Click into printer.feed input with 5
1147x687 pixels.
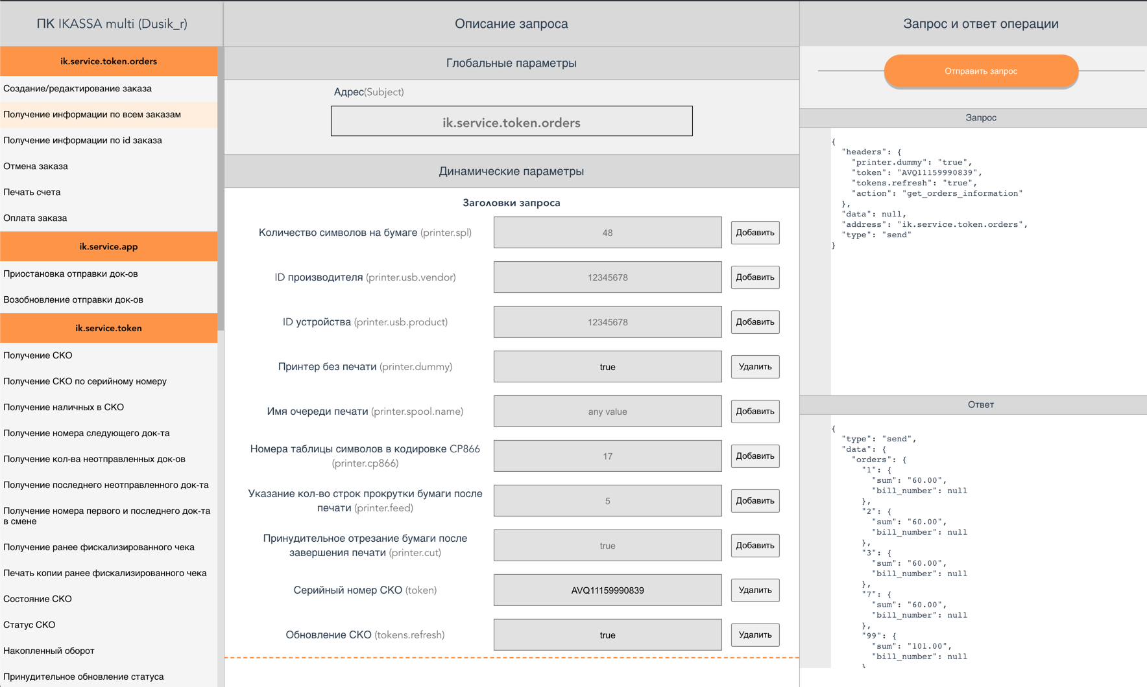tap(607, 501)
